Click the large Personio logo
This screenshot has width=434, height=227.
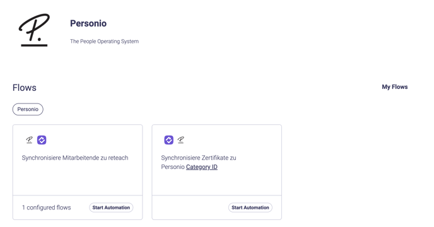point(34,30)
